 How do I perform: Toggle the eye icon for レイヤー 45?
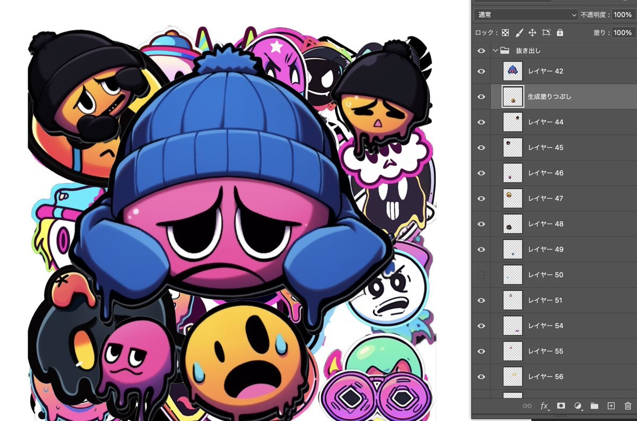[x=481, y=148]
